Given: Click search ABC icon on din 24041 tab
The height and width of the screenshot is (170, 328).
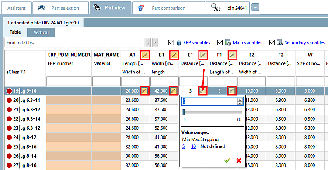Looking at the screenshot, I should coord(216,7).
